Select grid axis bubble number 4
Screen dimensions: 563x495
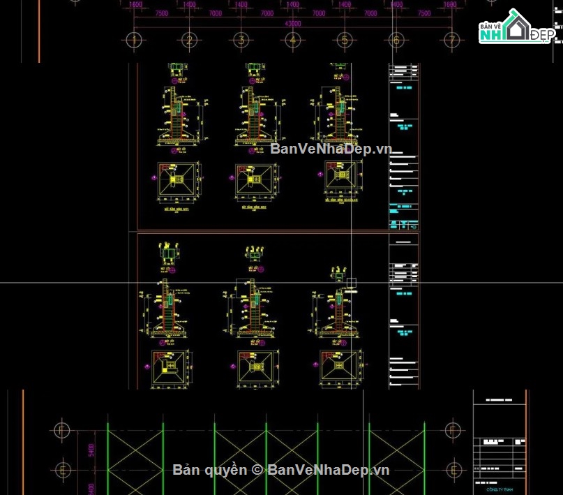click(292, 40)
